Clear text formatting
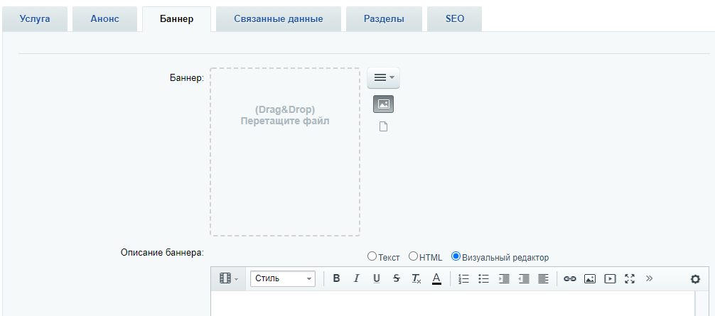This screenshot has width=715, height=316. 416,278
